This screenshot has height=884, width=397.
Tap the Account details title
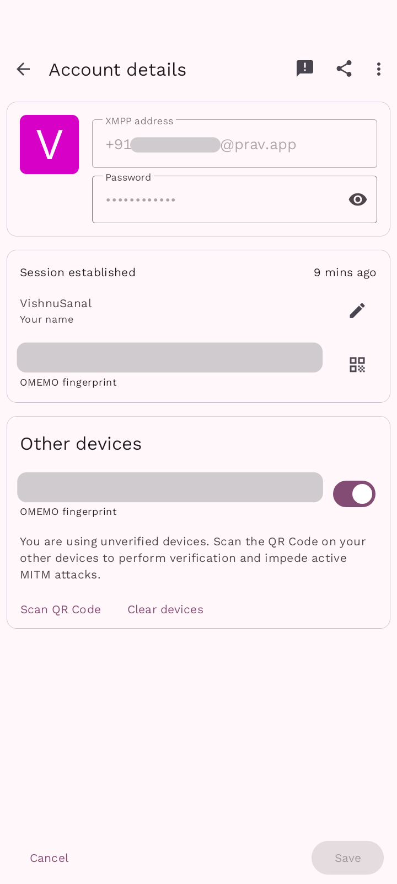[117, 70]
